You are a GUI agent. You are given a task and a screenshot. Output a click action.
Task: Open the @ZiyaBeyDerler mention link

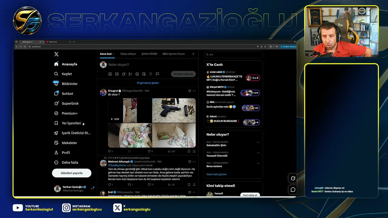coord(117,165)
